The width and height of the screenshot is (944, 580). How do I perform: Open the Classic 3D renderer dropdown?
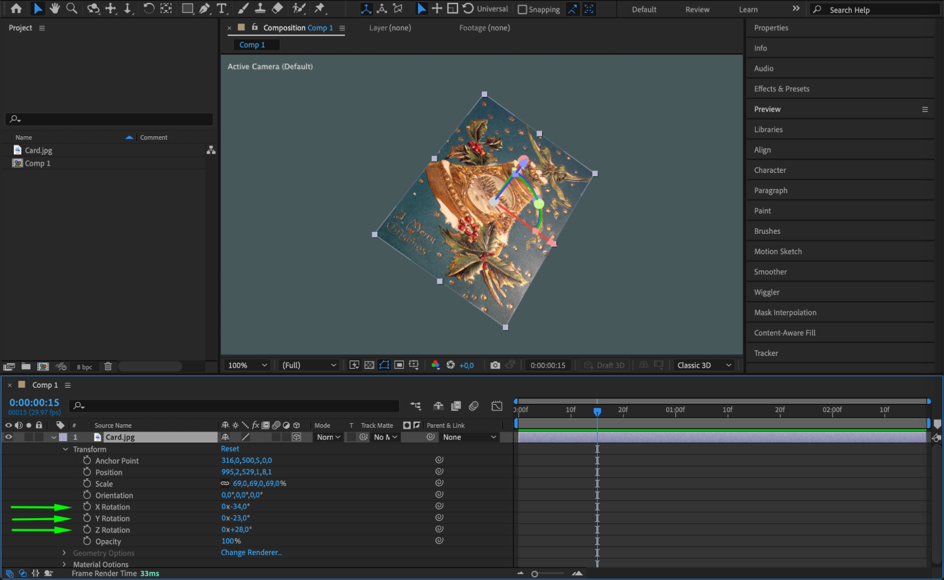[x=704, y=365]
